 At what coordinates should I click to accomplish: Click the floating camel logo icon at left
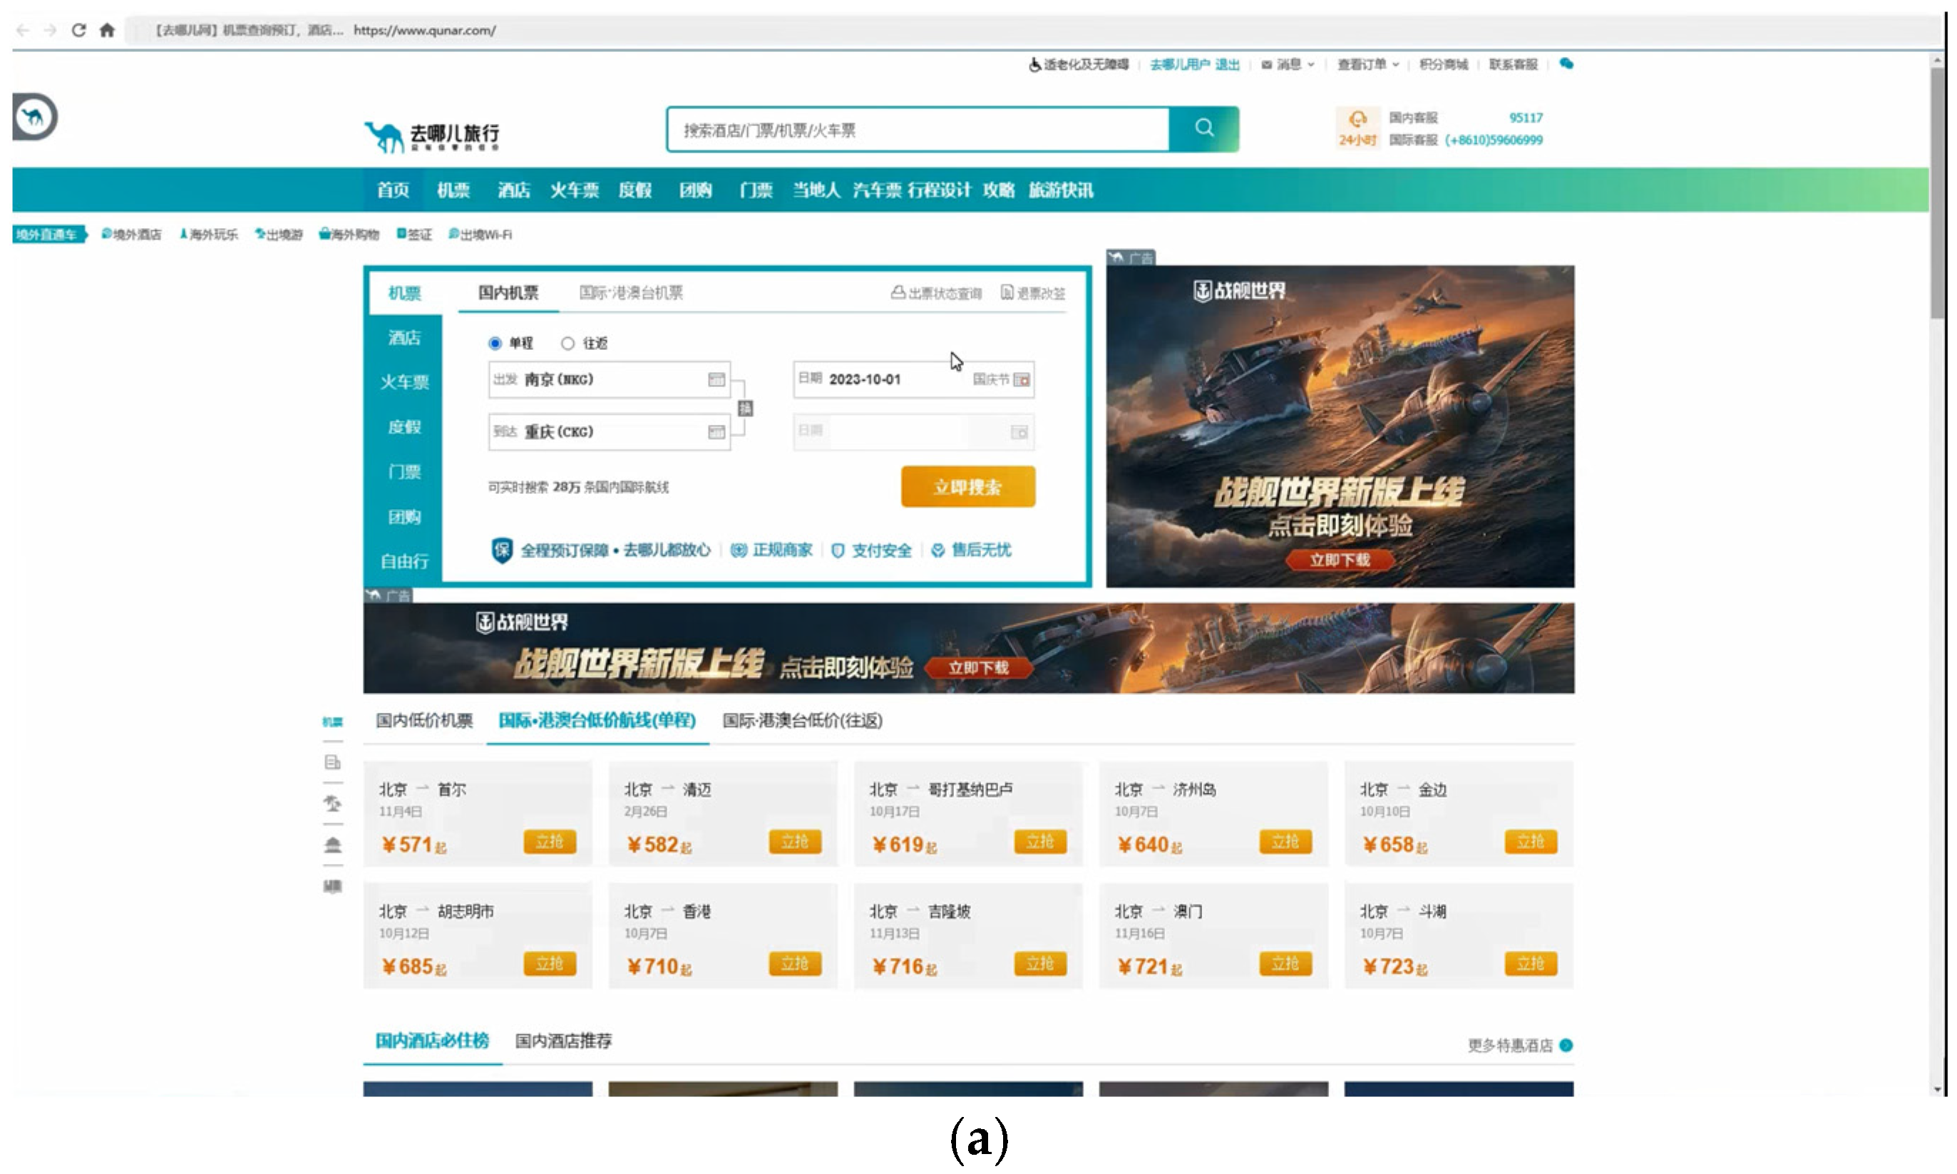[x=35, y=117]
